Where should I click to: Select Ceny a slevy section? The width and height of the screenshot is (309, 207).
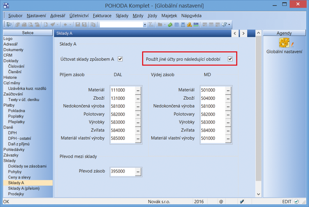coord(19,177)
